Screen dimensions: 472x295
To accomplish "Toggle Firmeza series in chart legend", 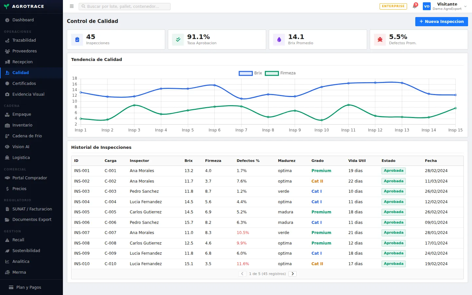I will point(280,73).
